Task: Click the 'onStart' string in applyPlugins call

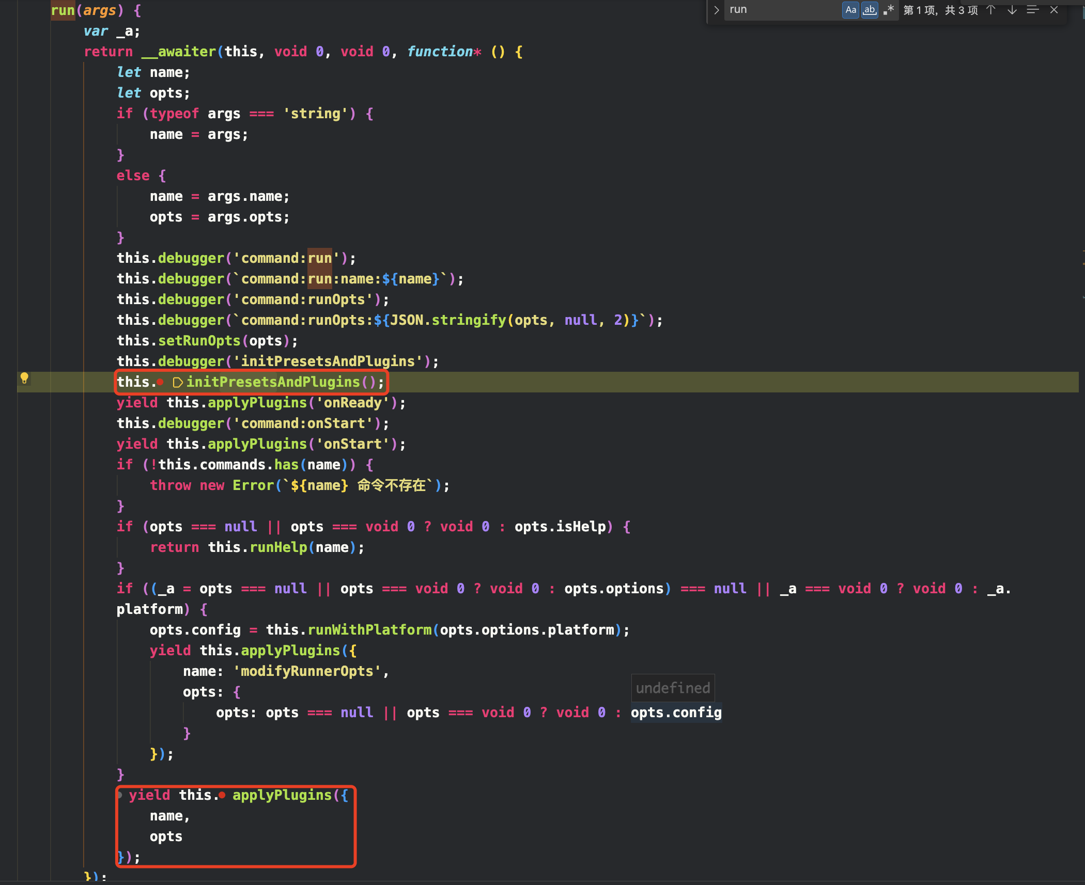Action: (353, 444)
